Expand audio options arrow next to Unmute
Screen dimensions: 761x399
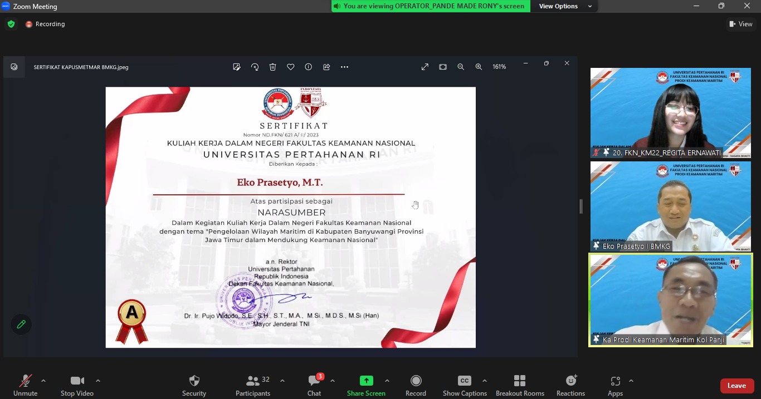pyautogui.click(x=43, y=381)
